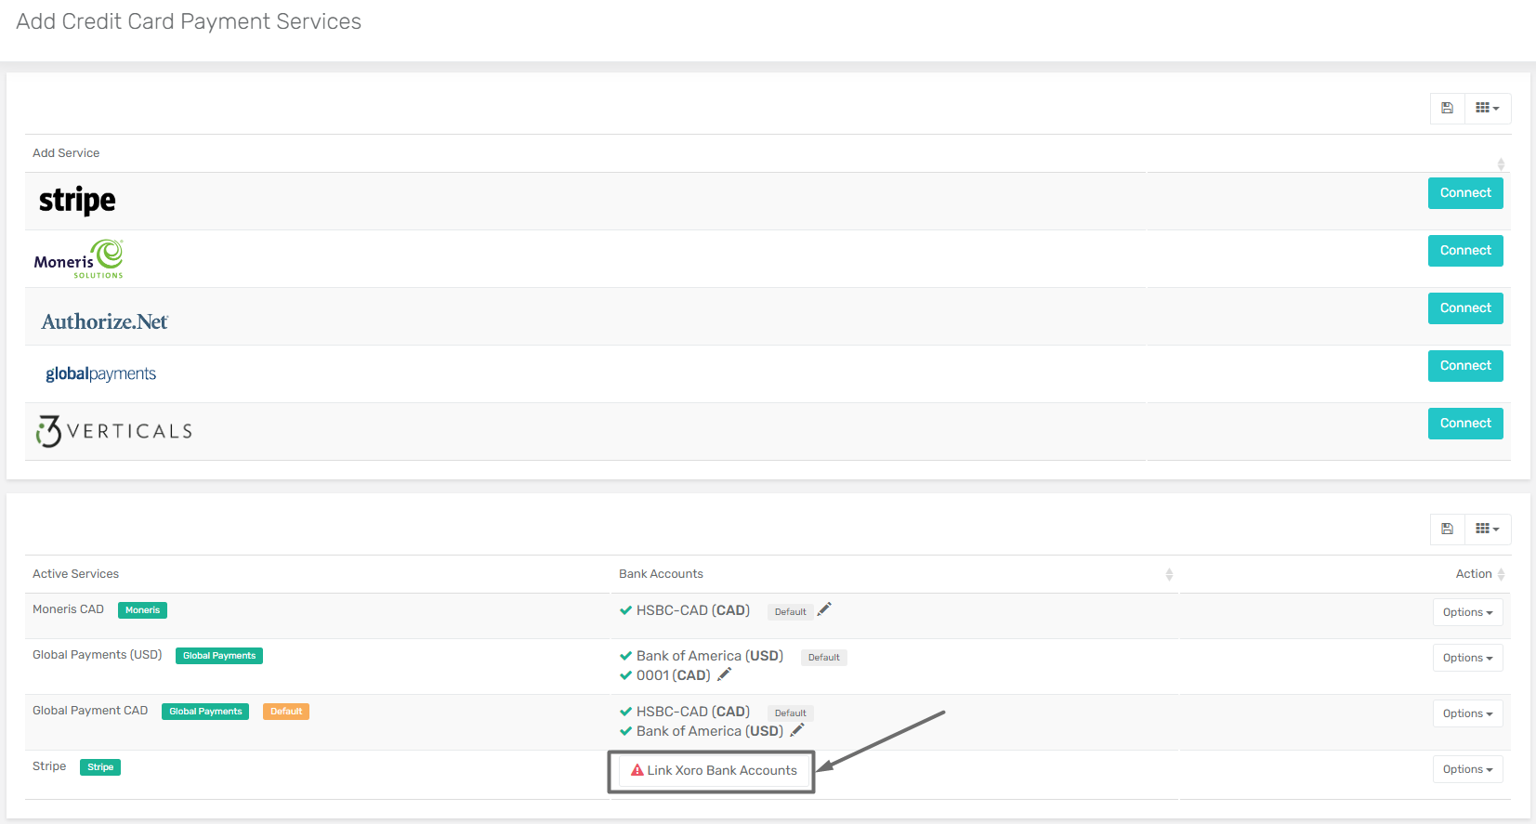The height and width of the screenshot is (824, 1536).
Task: Open Options dropdown for Stripe row
Action: (x=1467, y=769)
